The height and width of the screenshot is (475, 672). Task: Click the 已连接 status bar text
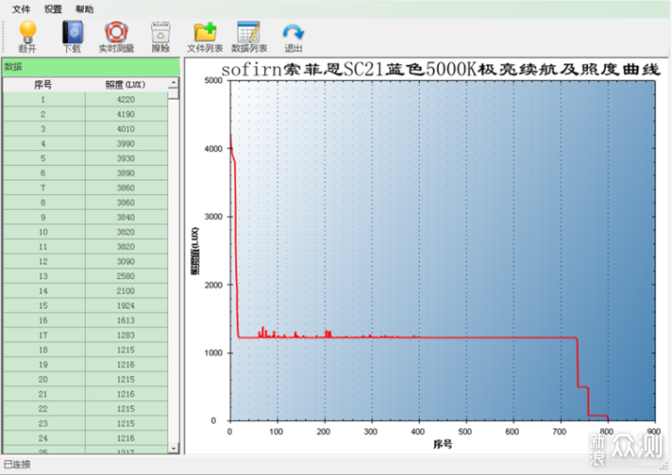tap(17, 465)
